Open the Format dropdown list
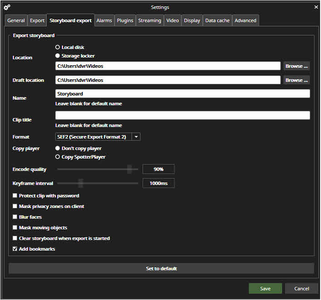Screen dimensions: 321x300 [x=136, y=137]
